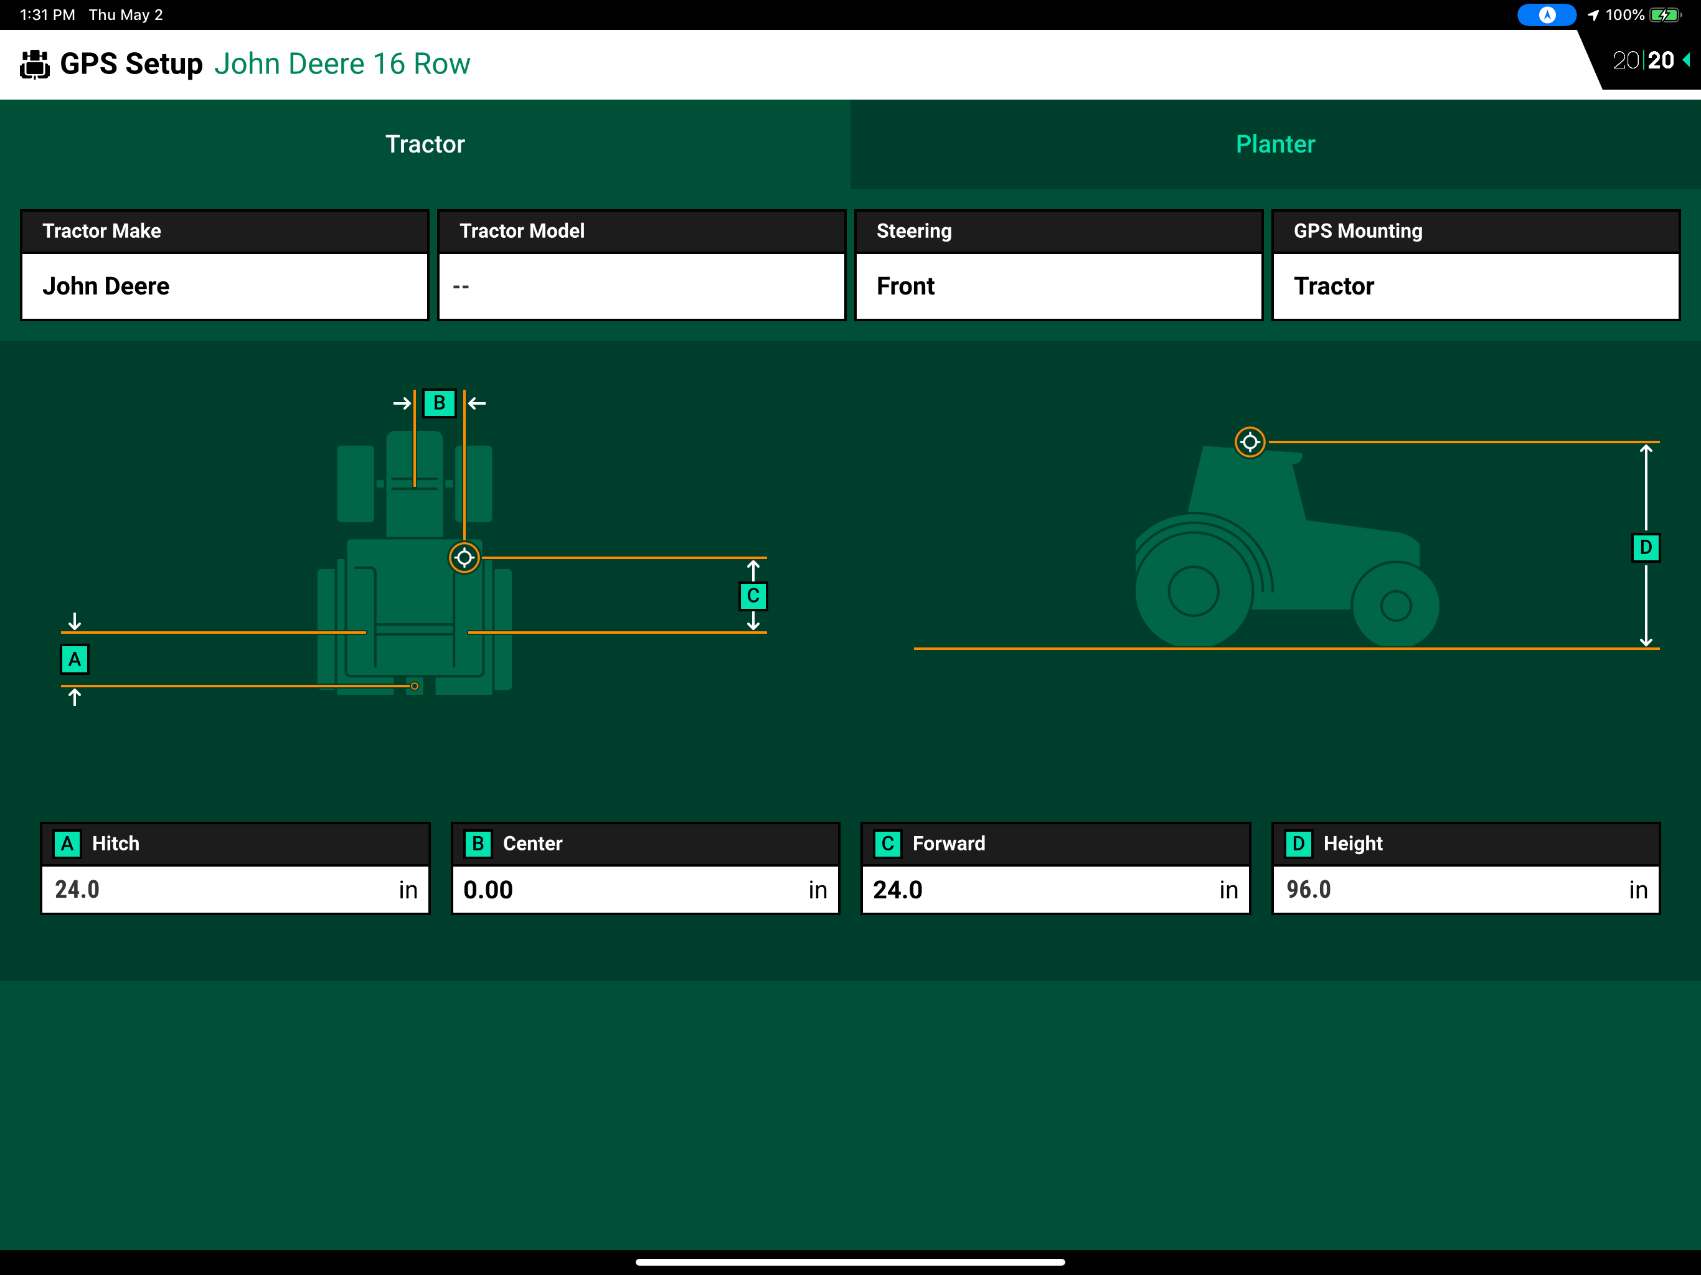The height and width of the screenshot is (1275, 1701).
Task: Tap the B marker above the tractor diagram
Action: [439, 403]
